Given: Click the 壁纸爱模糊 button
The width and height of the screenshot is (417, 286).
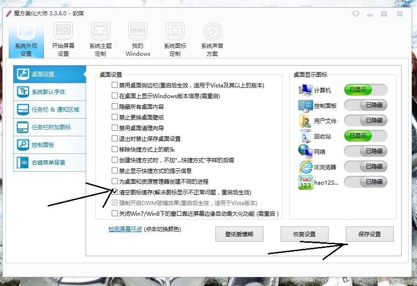Looking at the screenshot, I should pyautogui.click(x=239, y=234).
